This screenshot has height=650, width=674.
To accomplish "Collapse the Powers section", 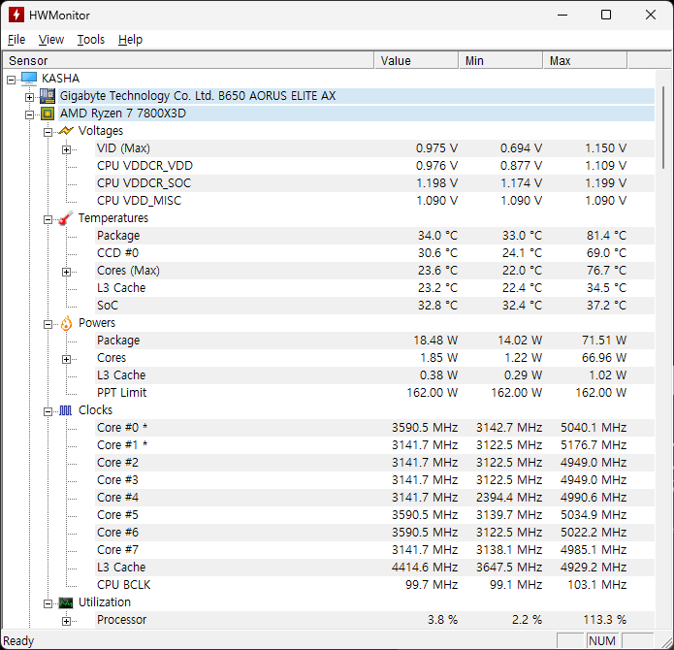I will 48,324.
